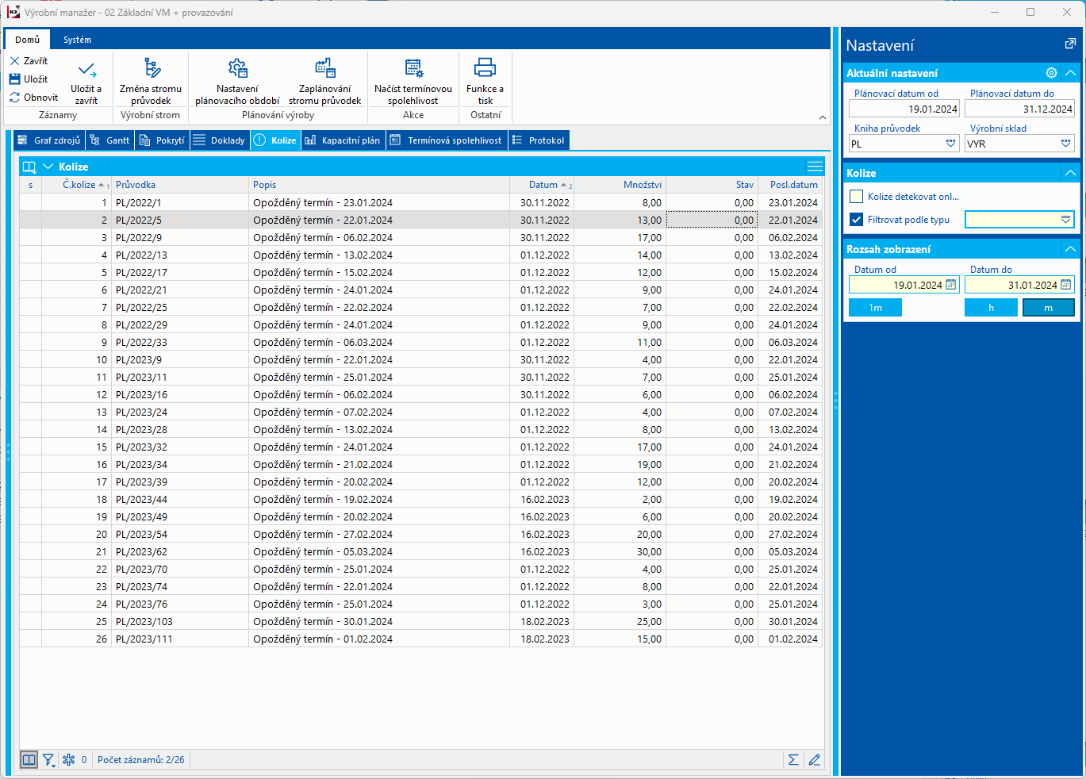The width and height of the screenshot is (1086, 779).
Task: Click the Obnovit button
Action: click(x=34, y=98)
